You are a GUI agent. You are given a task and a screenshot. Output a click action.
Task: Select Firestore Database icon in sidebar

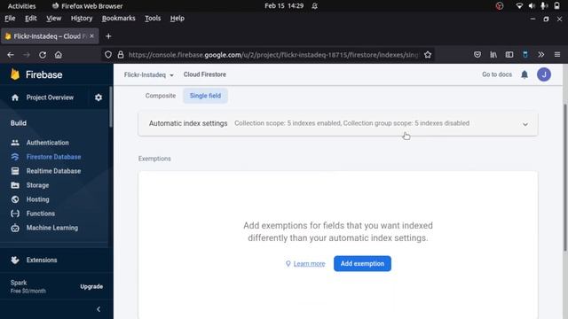point(15,157)
